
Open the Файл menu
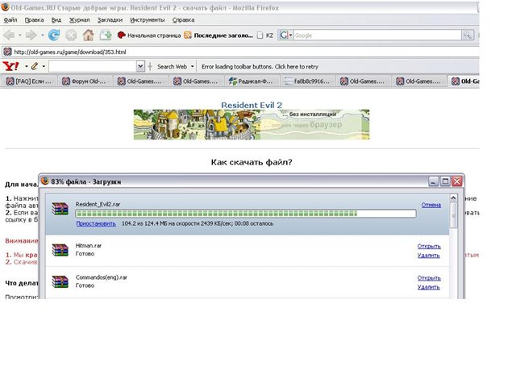coord(10,19)
